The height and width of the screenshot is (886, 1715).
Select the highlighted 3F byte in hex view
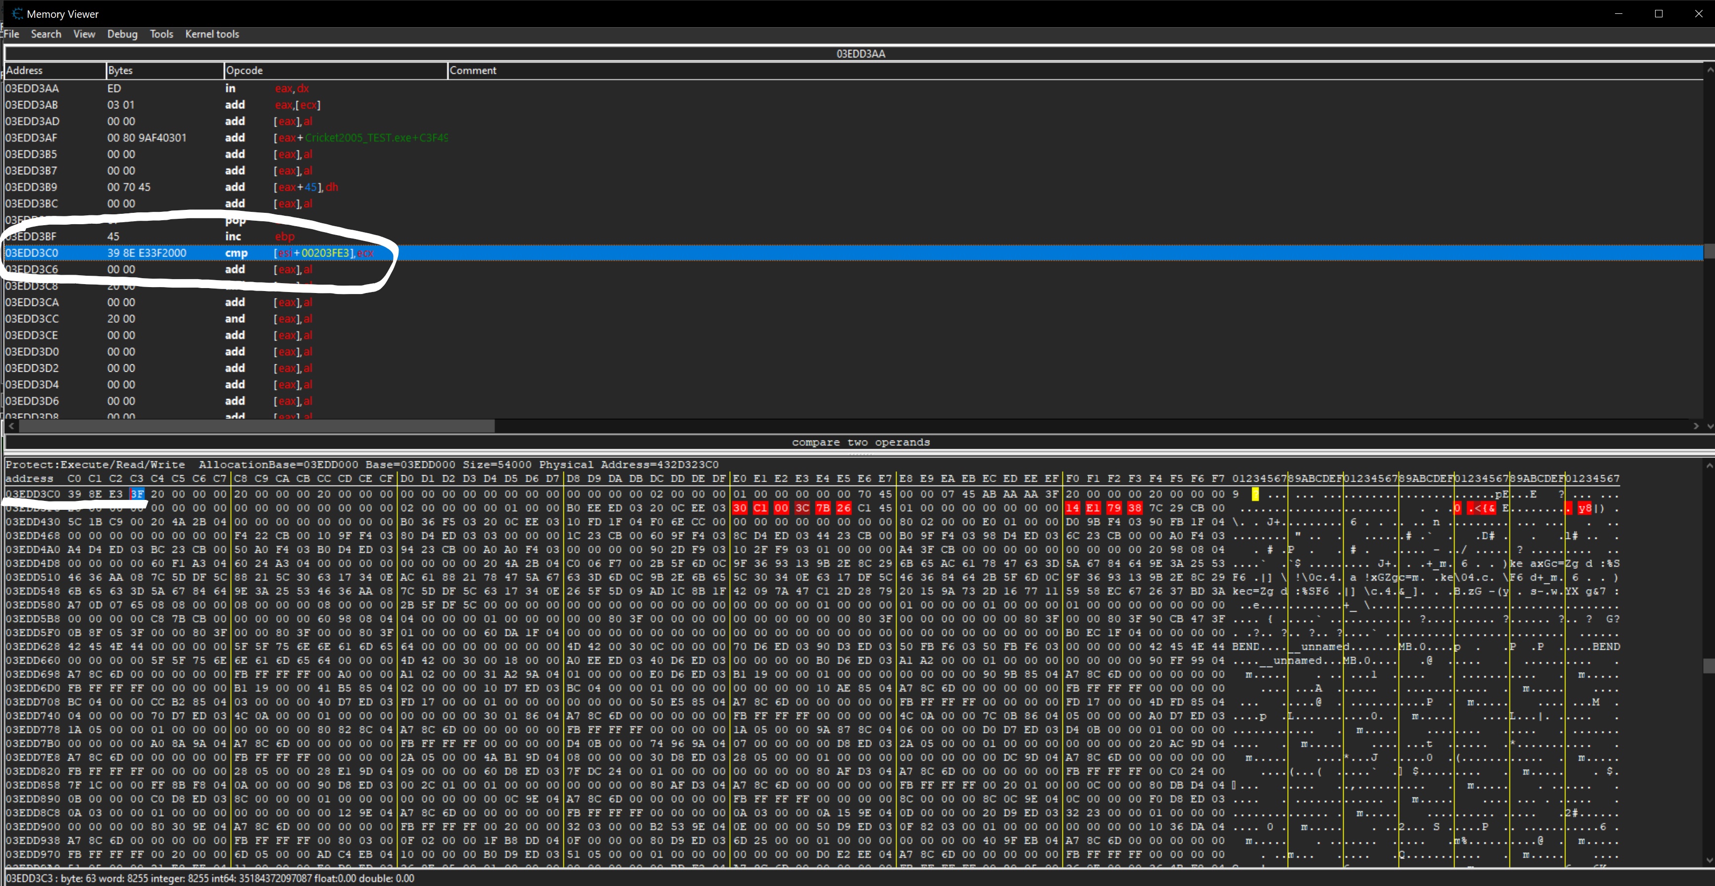click(x=137, y=494)
